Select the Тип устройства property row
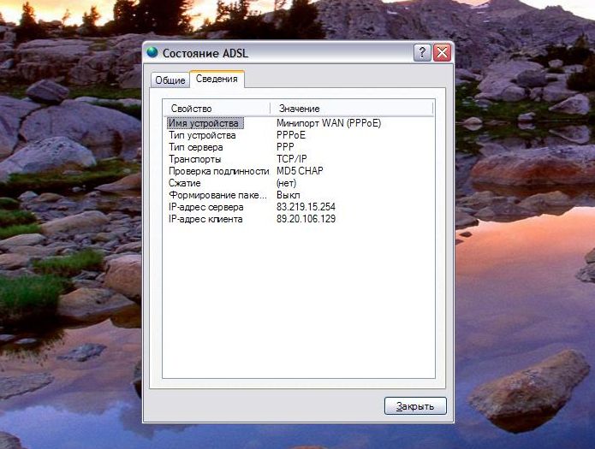Viewport: 595px width, 449px height. point(202,135)
